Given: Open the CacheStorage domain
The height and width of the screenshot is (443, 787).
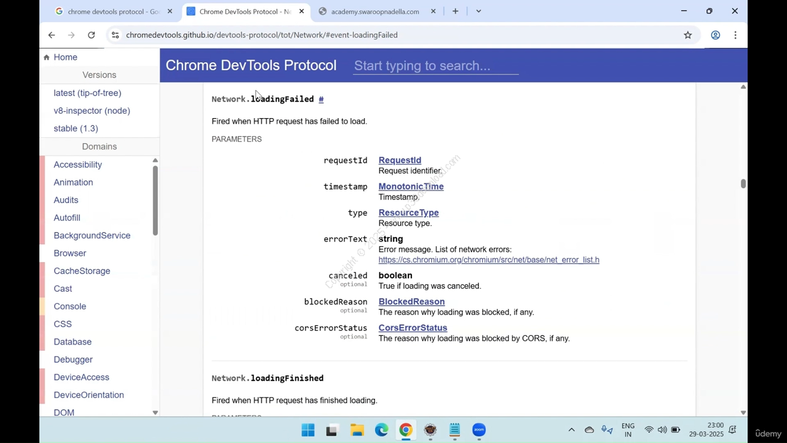Looking at the screenshot, I should tap(82, 271).
